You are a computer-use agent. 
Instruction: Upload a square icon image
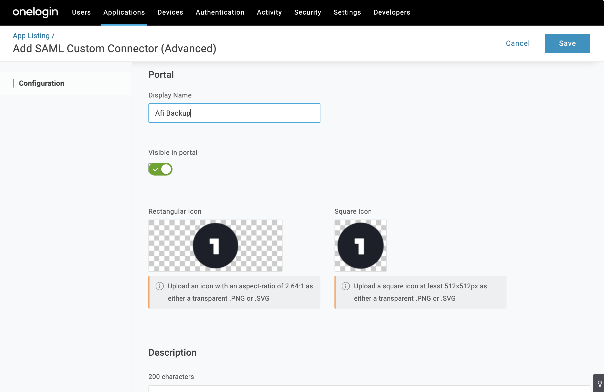pos(360,245)
